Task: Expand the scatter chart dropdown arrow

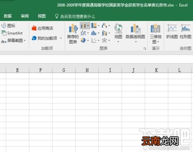Action: pos(98,41)
